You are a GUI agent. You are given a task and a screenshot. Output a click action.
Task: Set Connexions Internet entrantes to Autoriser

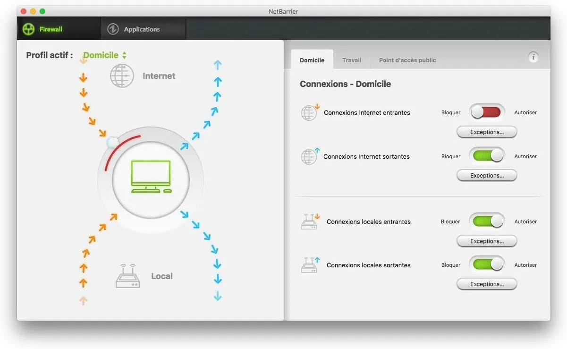click(496, 112)
